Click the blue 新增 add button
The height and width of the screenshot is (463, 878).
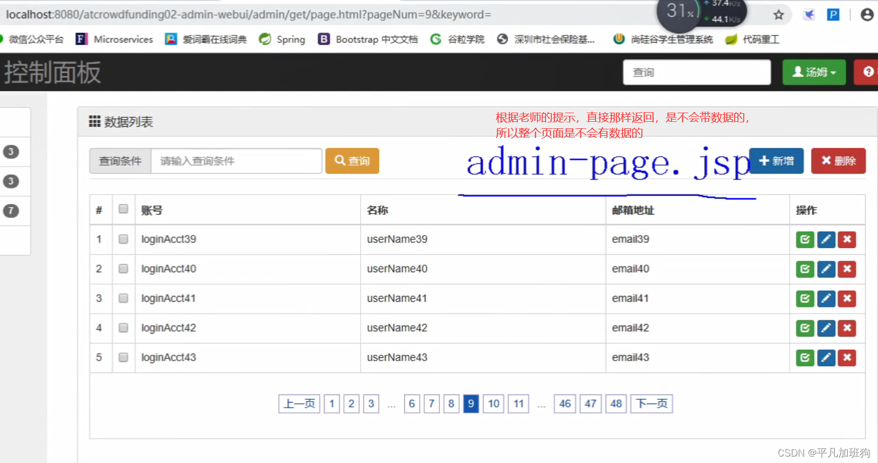[776, 161]
